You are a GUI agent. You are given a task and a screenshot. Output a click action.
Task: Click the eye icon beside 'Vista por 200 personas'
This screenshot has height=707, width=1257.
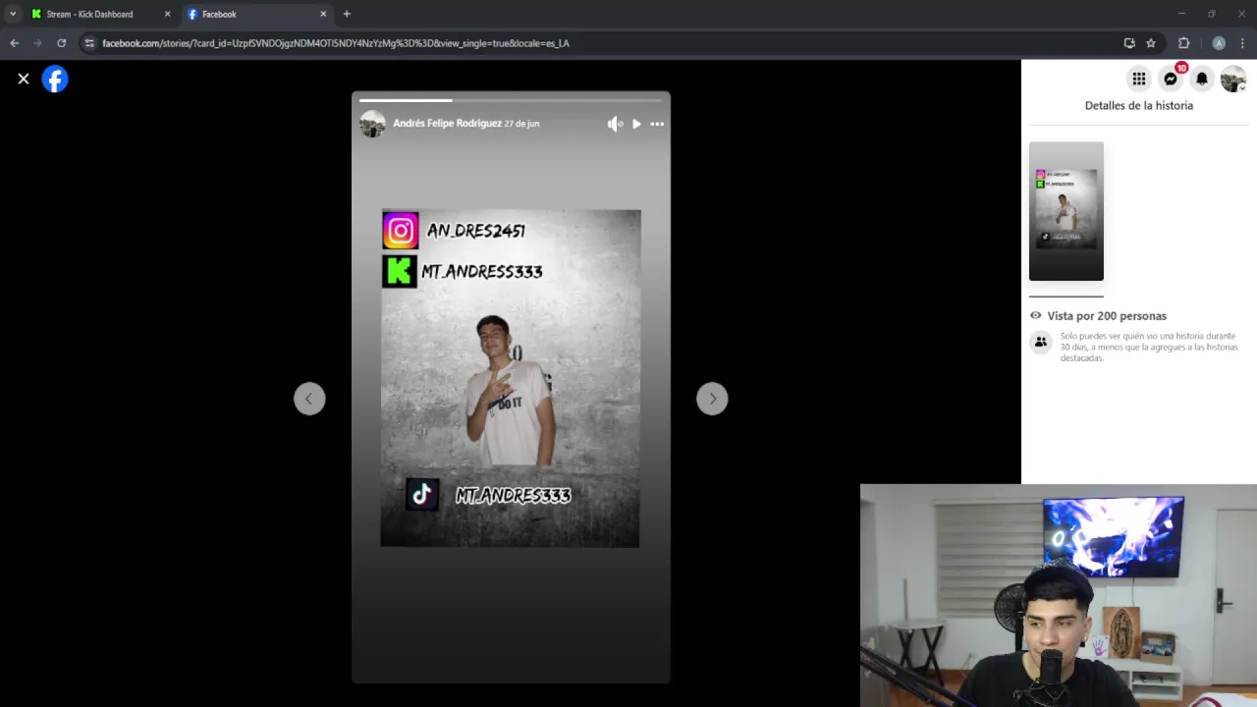click(1035, 315)
